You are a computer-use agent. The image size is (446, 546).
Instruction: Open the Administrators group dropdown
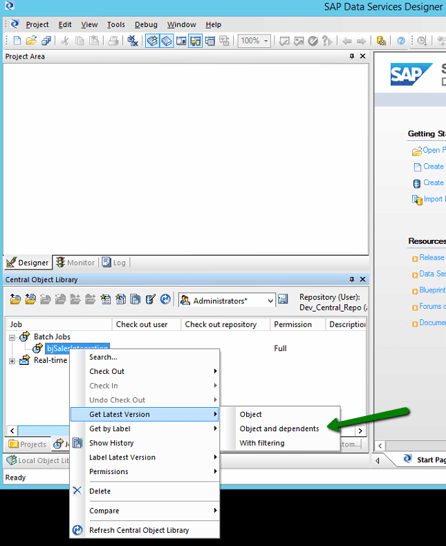(x=269, y=300)
